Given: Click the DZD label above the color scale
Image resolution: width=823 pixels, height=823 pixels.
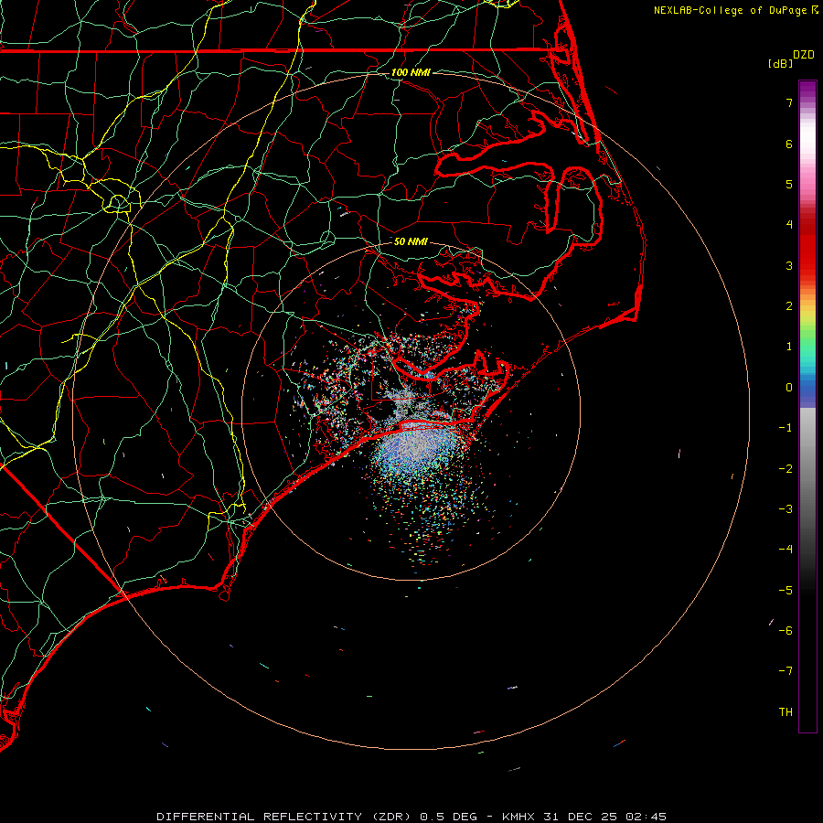Looking at the screenshot, I should [803, 55].
